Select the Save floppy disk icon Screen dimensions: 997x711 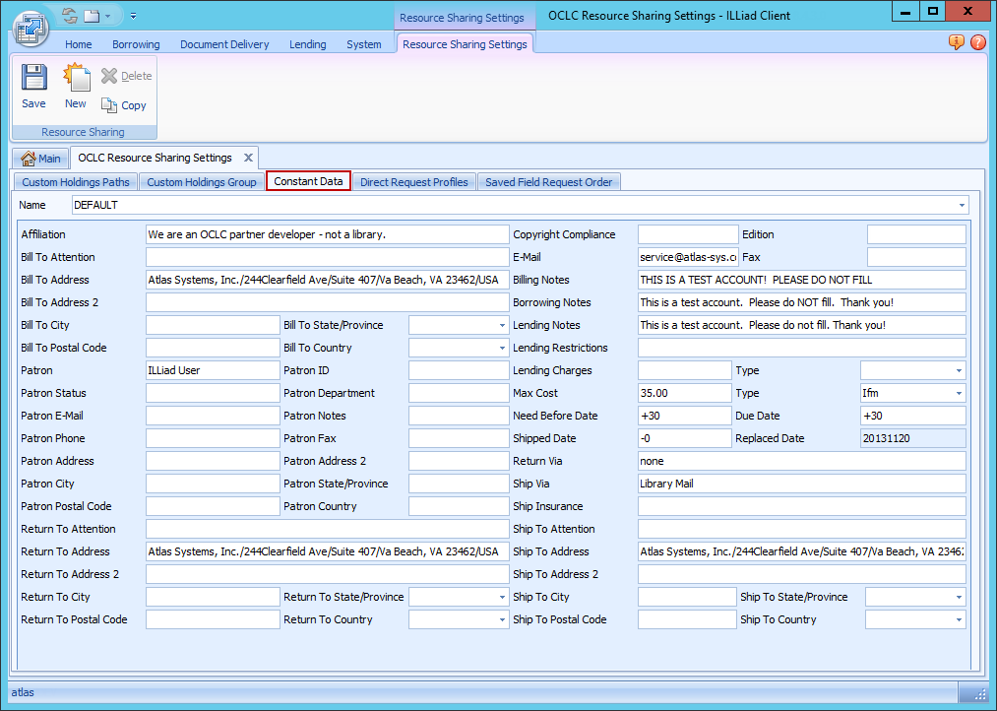[x=32, y=84]
